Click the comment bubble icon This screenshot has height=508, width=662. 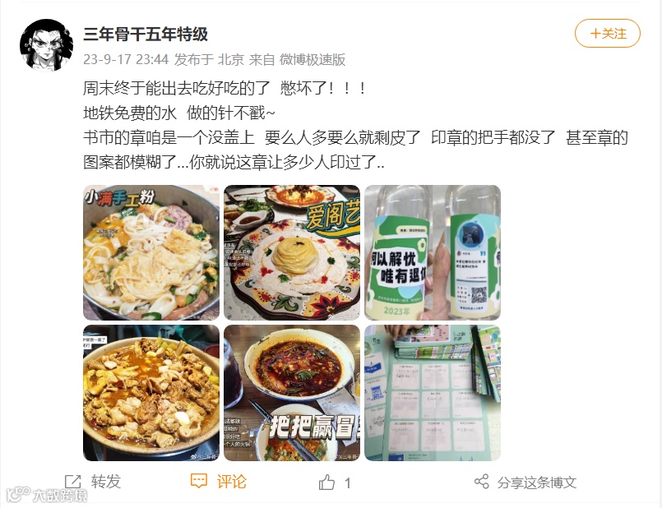pyautogui.click(x=198, y=481)
